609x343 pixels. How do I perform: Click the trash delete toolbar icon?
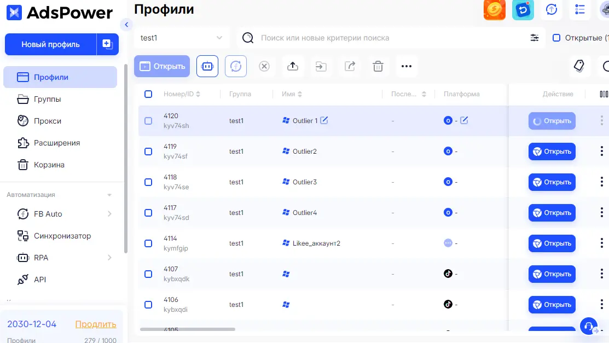[378, 66]
